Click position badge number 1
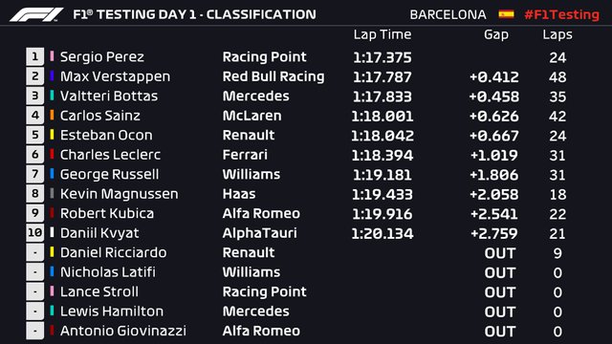The width and height of the screenshot is (612, 344). click(x=34, y=56)
